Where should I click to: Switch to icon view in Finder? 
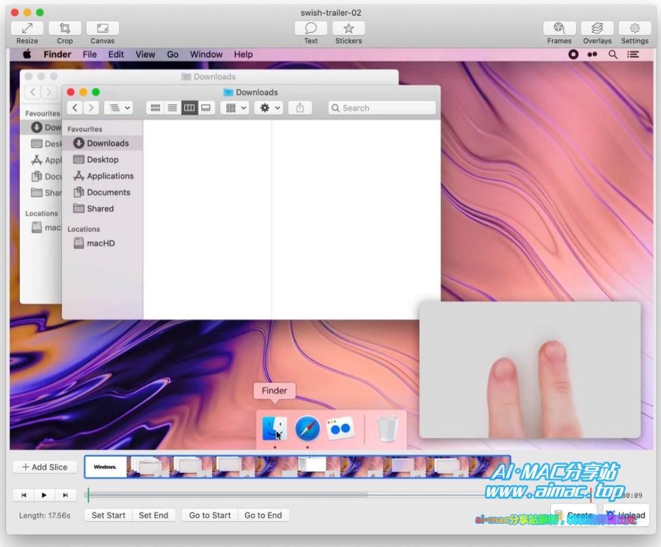tap(155, 108)
